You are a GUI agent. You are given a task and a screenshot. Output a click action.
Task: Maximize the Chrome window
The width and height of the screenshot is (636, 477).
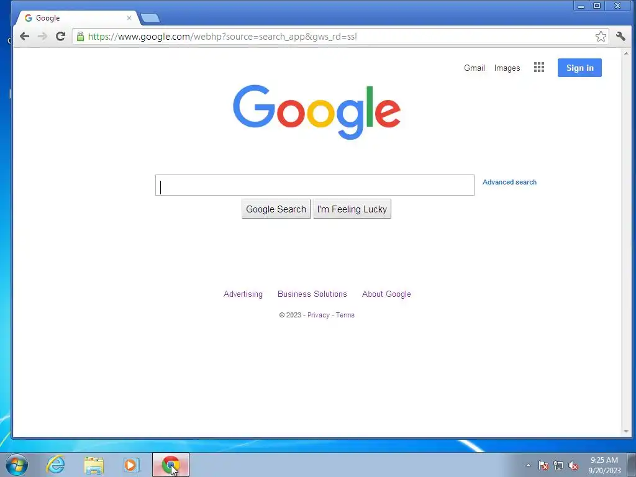tap(597, 6)
